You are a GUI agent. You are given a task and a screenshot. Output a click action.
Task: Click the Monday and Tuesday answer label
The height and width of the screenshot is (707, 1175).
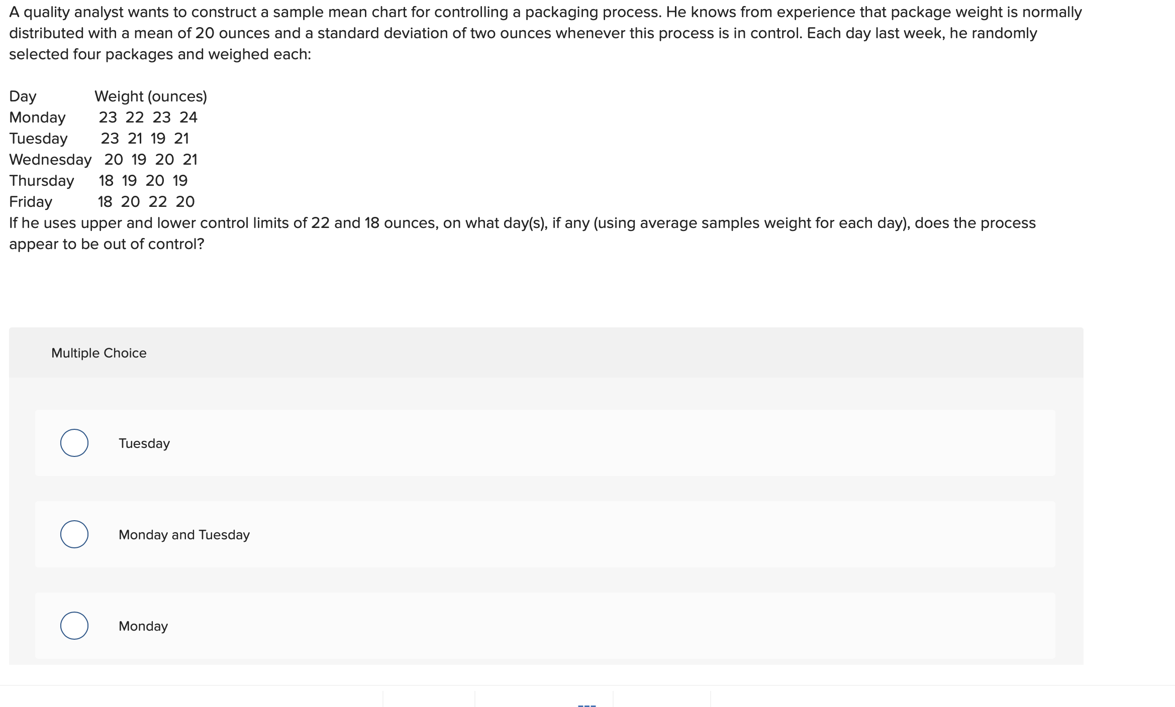[x=184, y=535]
